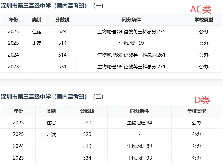Click the 分数线 header in table (一)

click(x=62, y=20)
